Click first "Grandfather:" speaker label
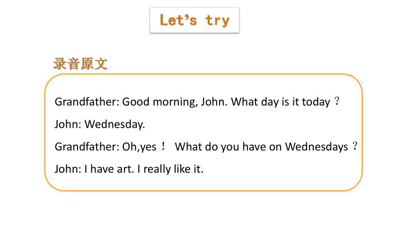Screen dimensions: 407x229 point(87,102)
